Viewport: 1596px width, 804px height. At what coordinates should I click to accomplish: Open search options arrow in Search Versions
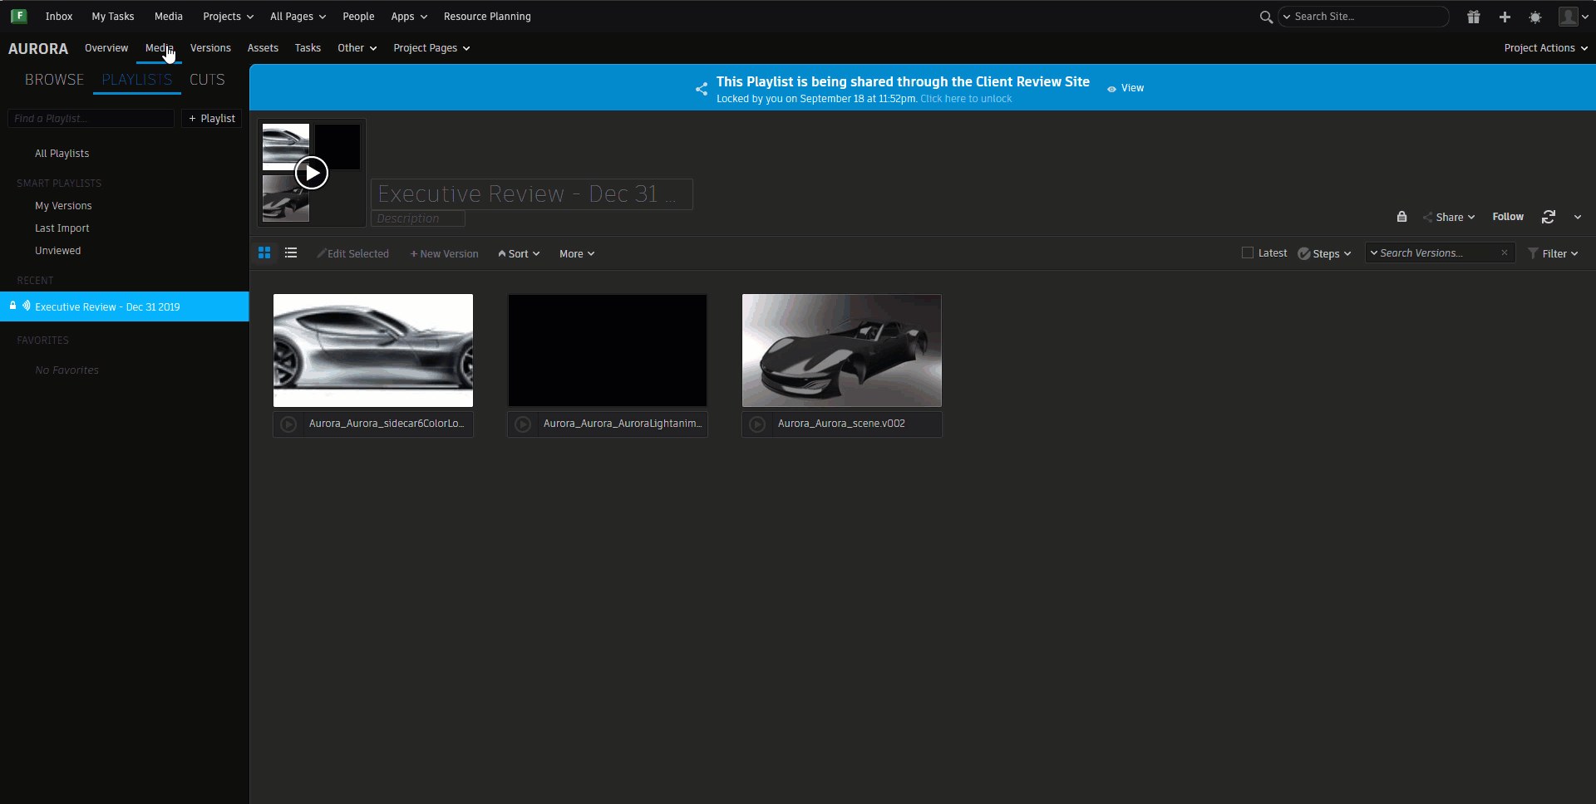tap(1374, 253)
